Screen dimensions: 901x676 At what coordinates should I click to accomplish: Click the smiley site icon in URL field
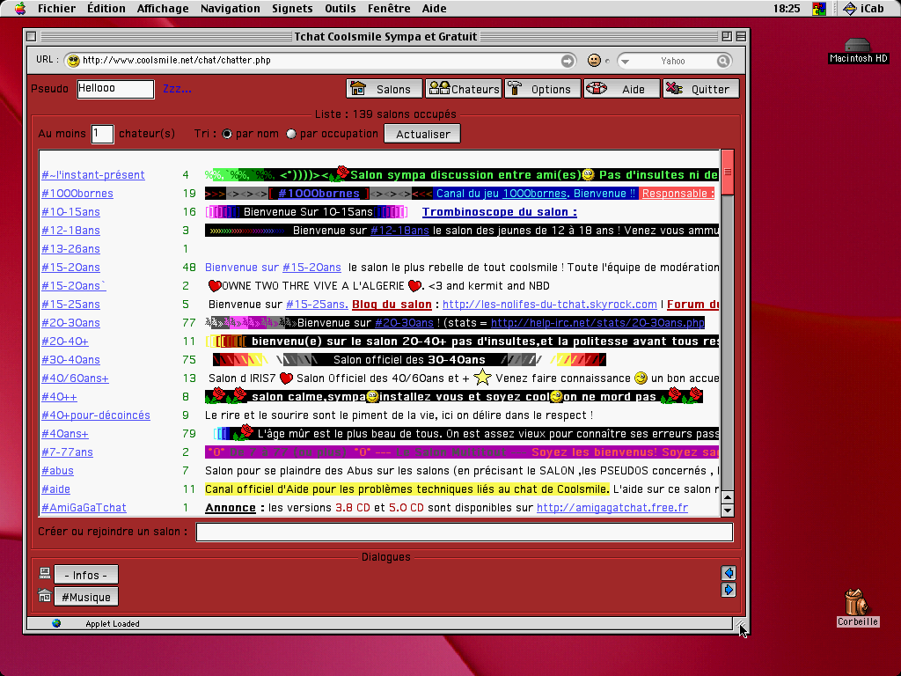pos(73,61)
